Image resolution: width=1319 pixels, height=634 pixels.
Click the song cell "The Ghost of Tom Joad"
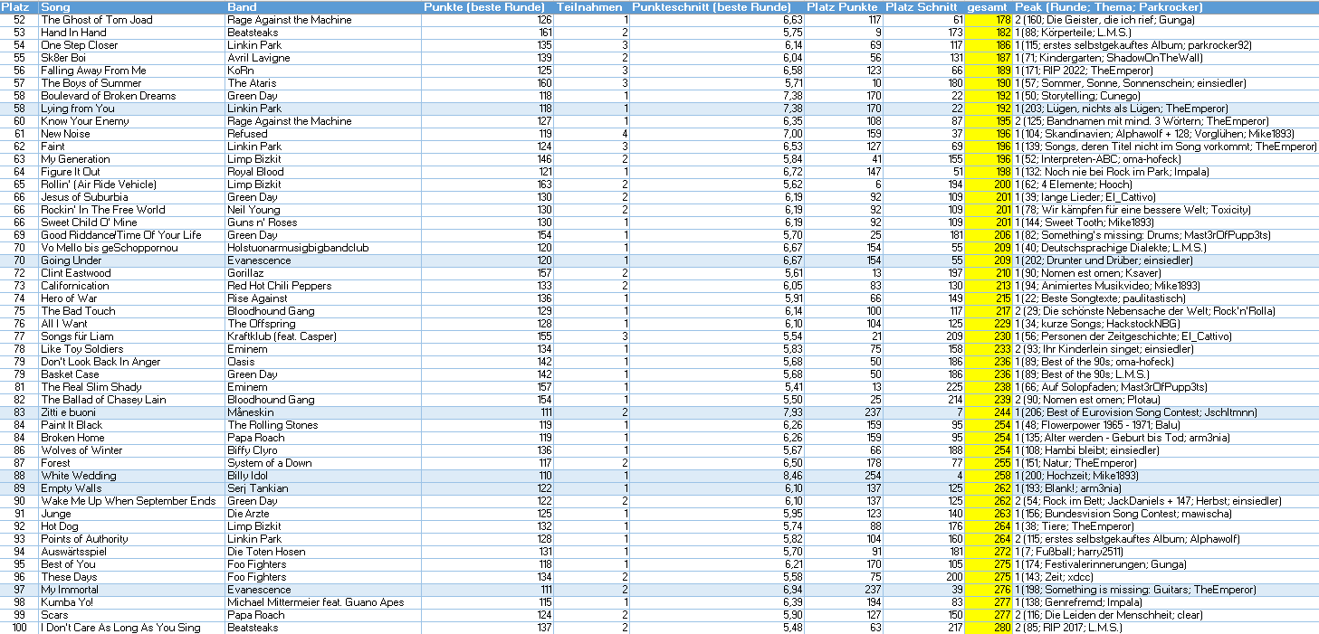point(132,20)
